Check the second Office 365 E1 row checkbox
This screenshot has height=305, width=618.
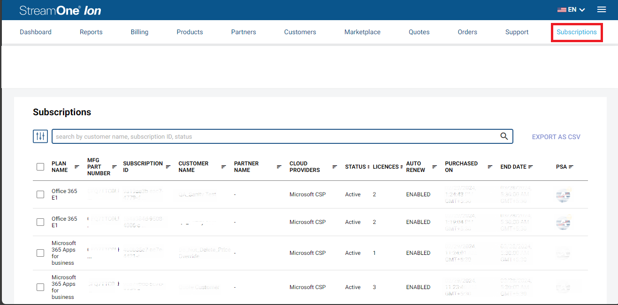pyautogui.click(x=40, y=222)
